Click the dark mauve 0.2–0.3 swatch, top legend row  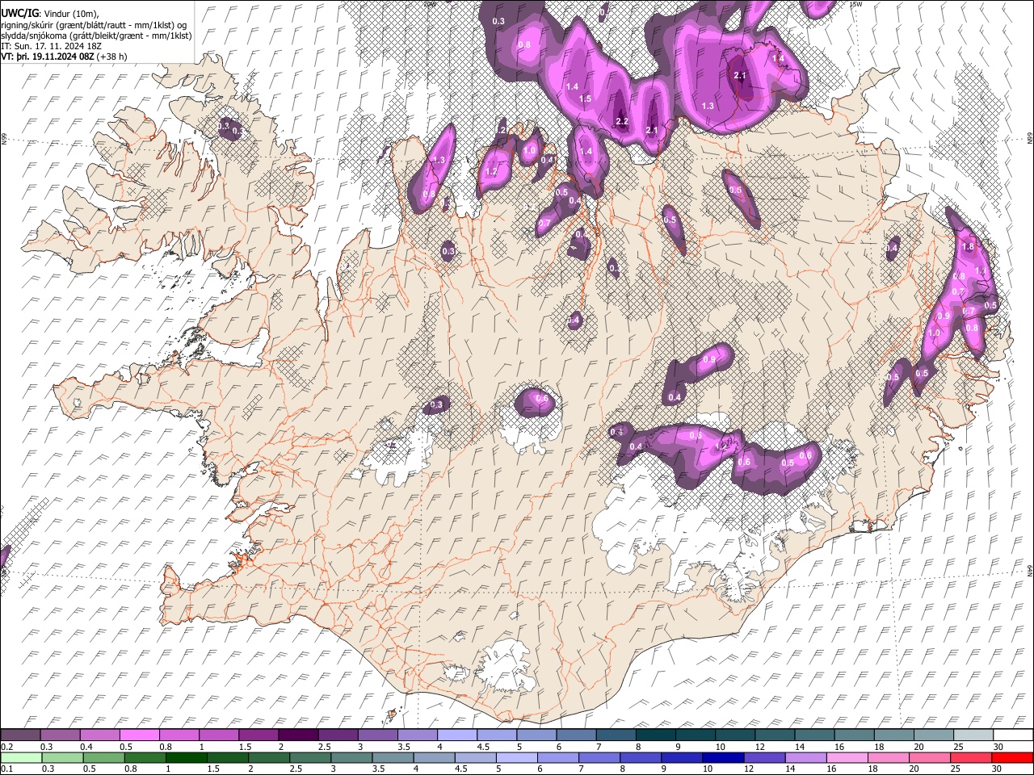tap(21, 735)
